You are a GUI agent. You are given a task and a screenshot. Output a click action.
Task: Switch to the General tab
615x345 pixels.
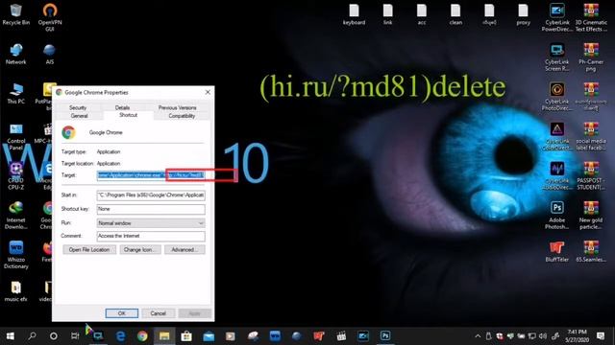[79, 116]
